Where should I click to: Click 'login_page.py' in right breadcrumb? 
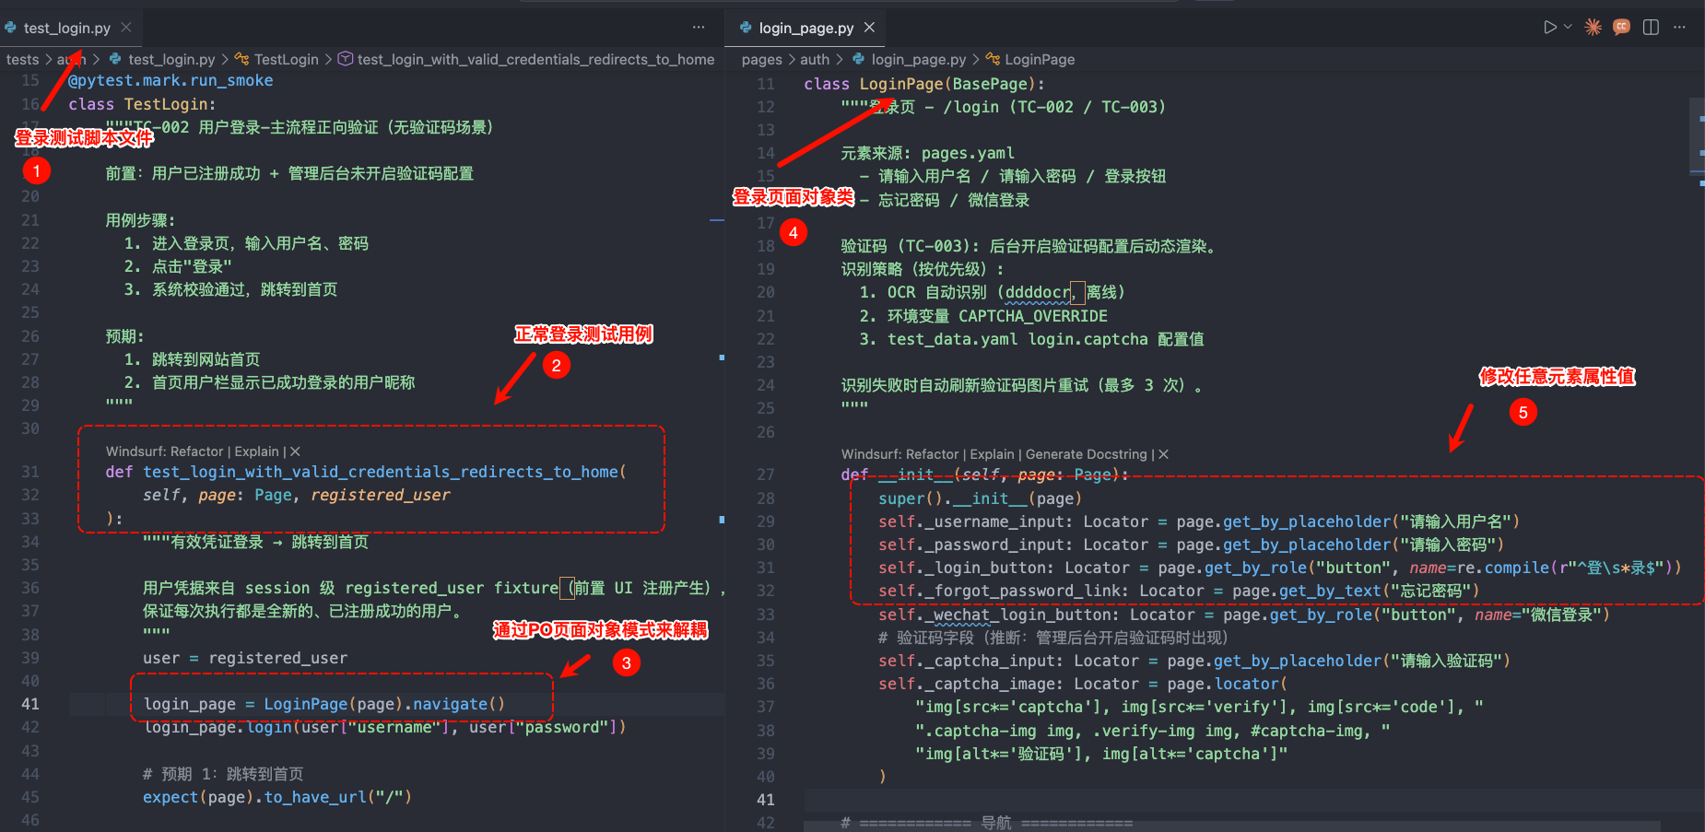point(919,59)
